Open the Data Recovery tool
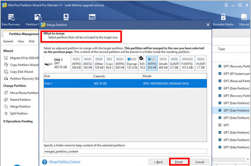Screen dimensions: 251x166 pos(11,20)
